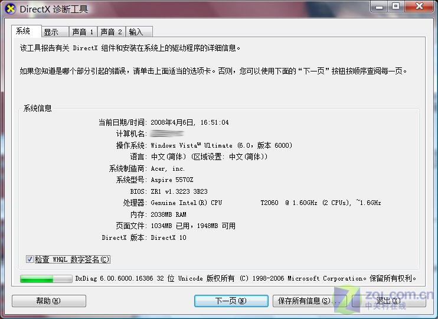This screenshot has width=438, height=319.
Task: Click the 系统信息 group label
Action: pyautogui.click(x=37, y=108)
